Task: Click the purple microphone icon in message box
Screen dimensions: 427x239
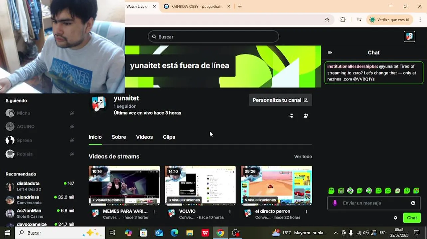Action: [335, 203]
